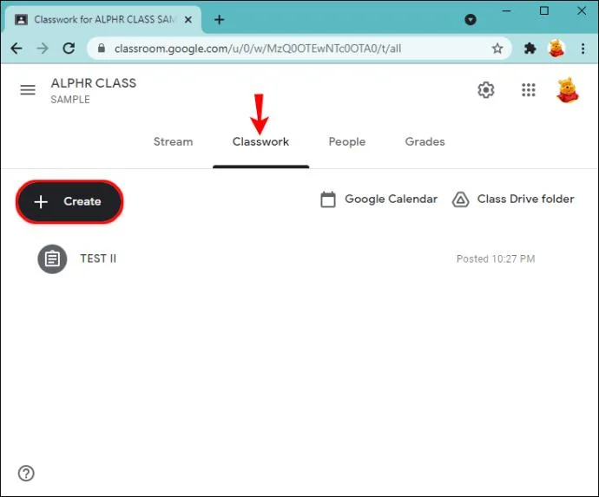This screenshot has width=599, height=497.
Task: Click the TEST II assignment icon
Action: coord(52,258)
